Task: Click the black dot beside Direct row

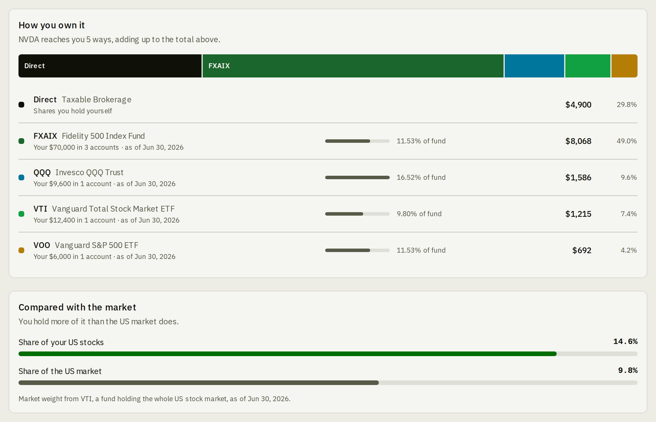Action: click(x=21, y=105)
